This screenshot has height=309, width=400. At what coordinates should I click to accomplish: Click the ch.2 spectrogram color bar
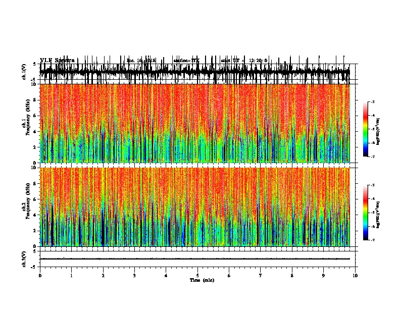click(x=366, y=213)
